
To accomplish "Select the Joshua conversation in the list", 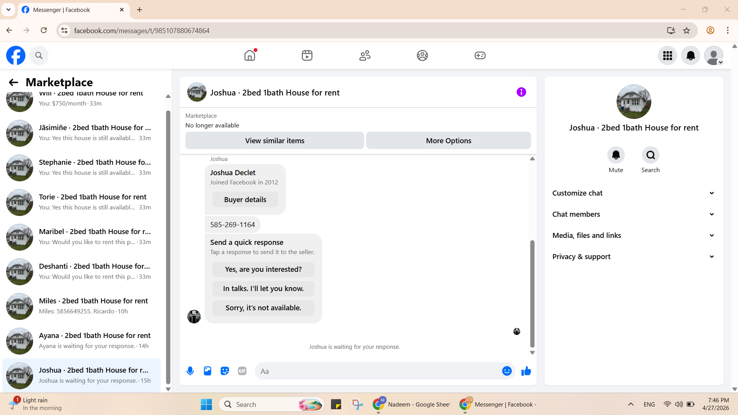I will [x=81, y=375].
